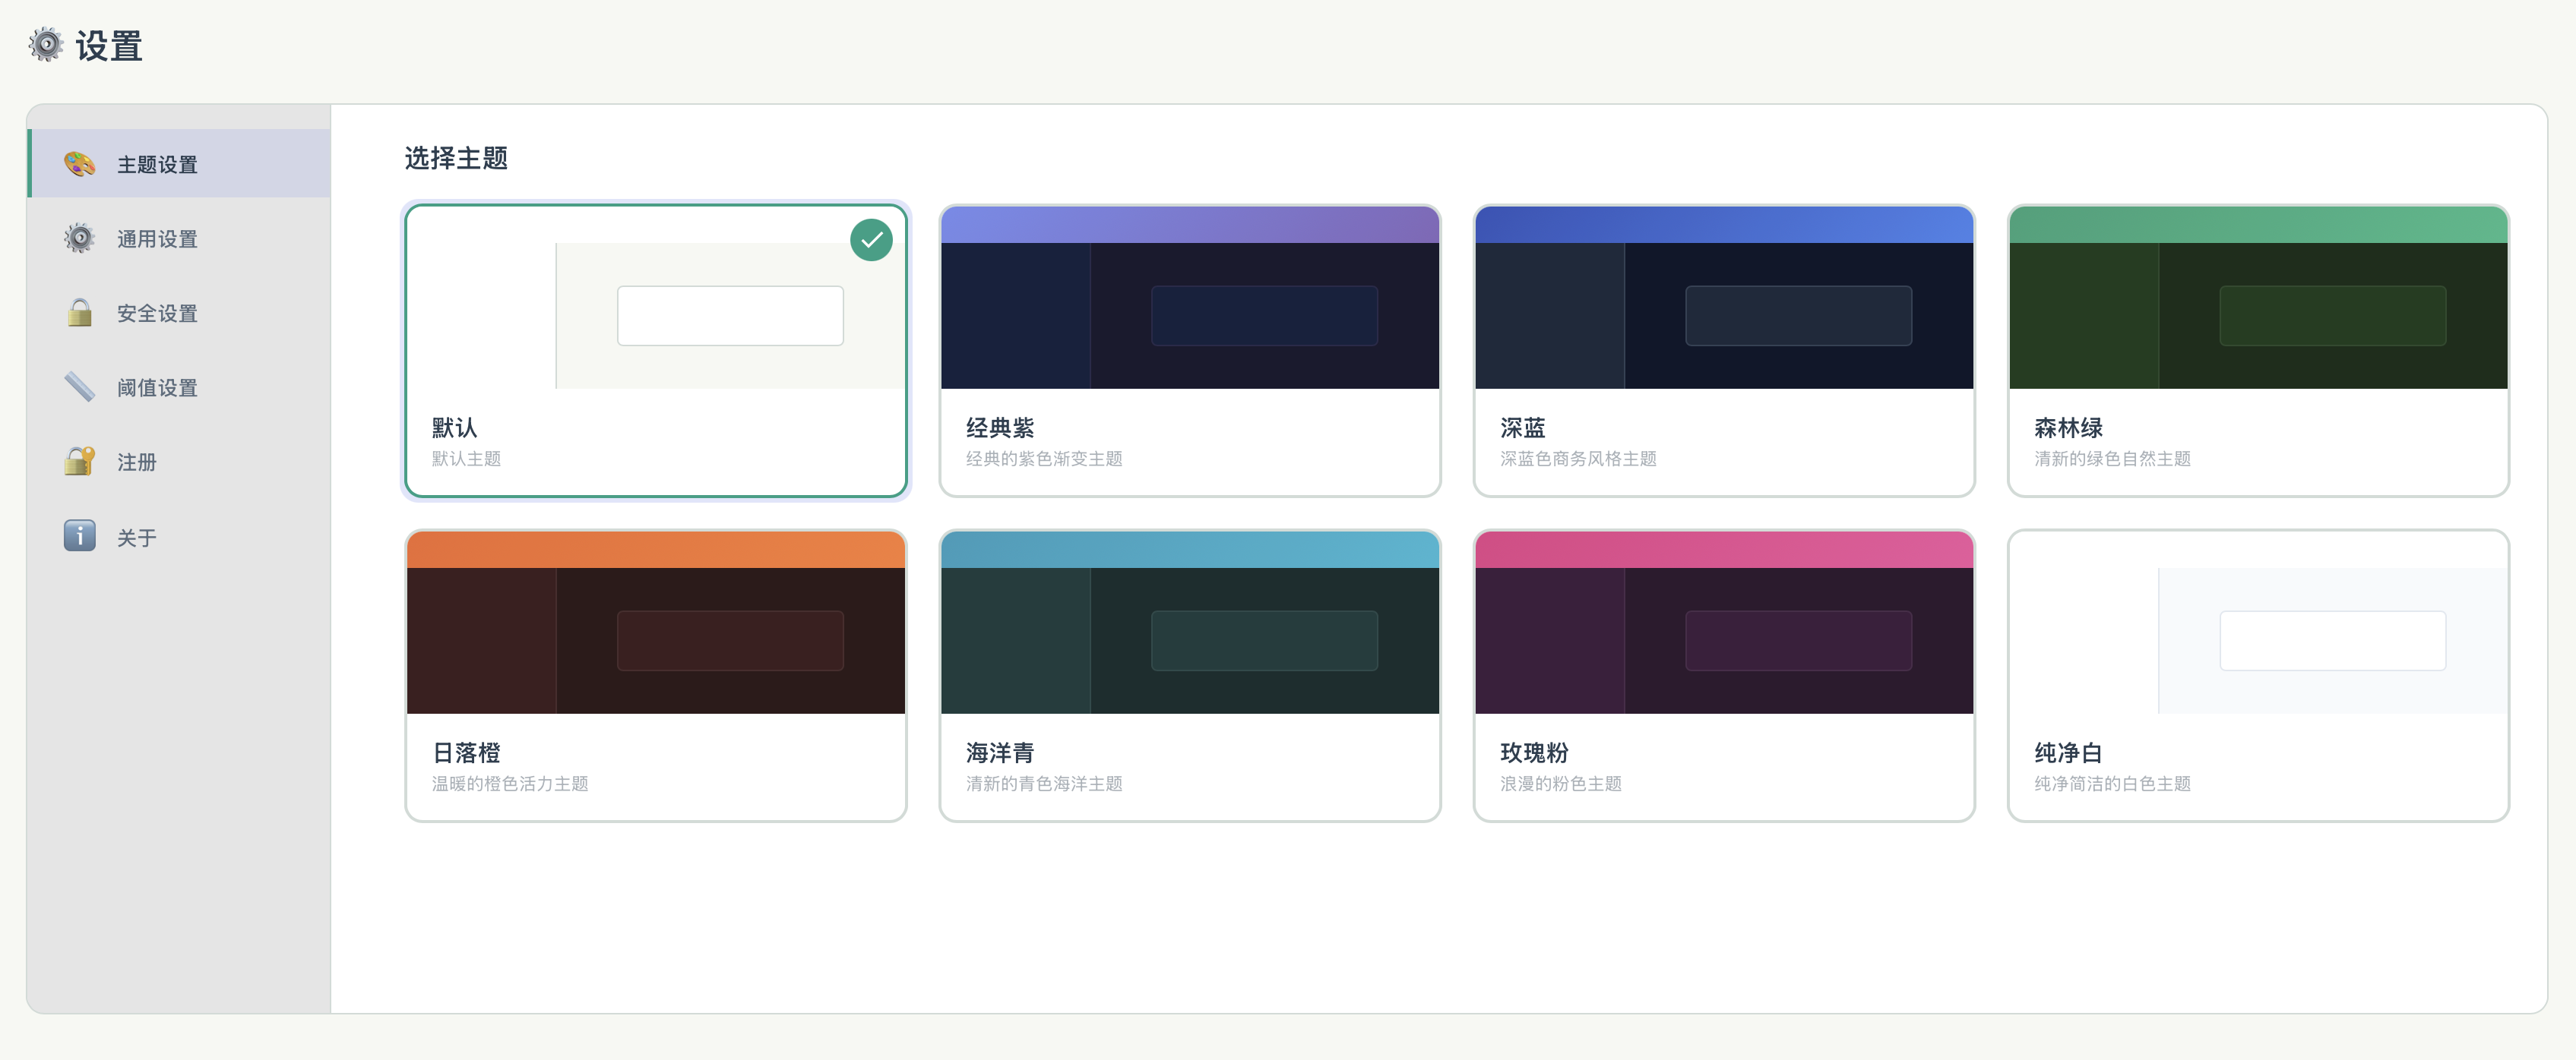The width and height of the screenshot is (2576, 1060).
Task: Click description 默认主题
Action: (466, 459)
